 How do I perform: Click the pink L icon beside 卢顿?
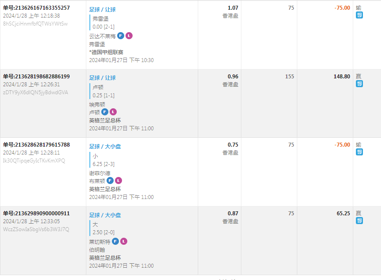(113, 112)
